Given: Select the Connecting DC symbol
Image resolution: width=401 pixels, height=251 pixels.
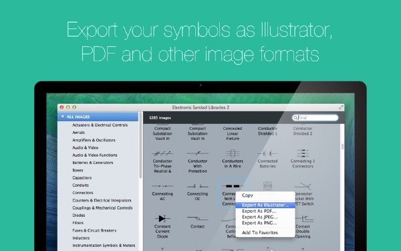Looking at the screenshot, I should [x=197, y=186].
